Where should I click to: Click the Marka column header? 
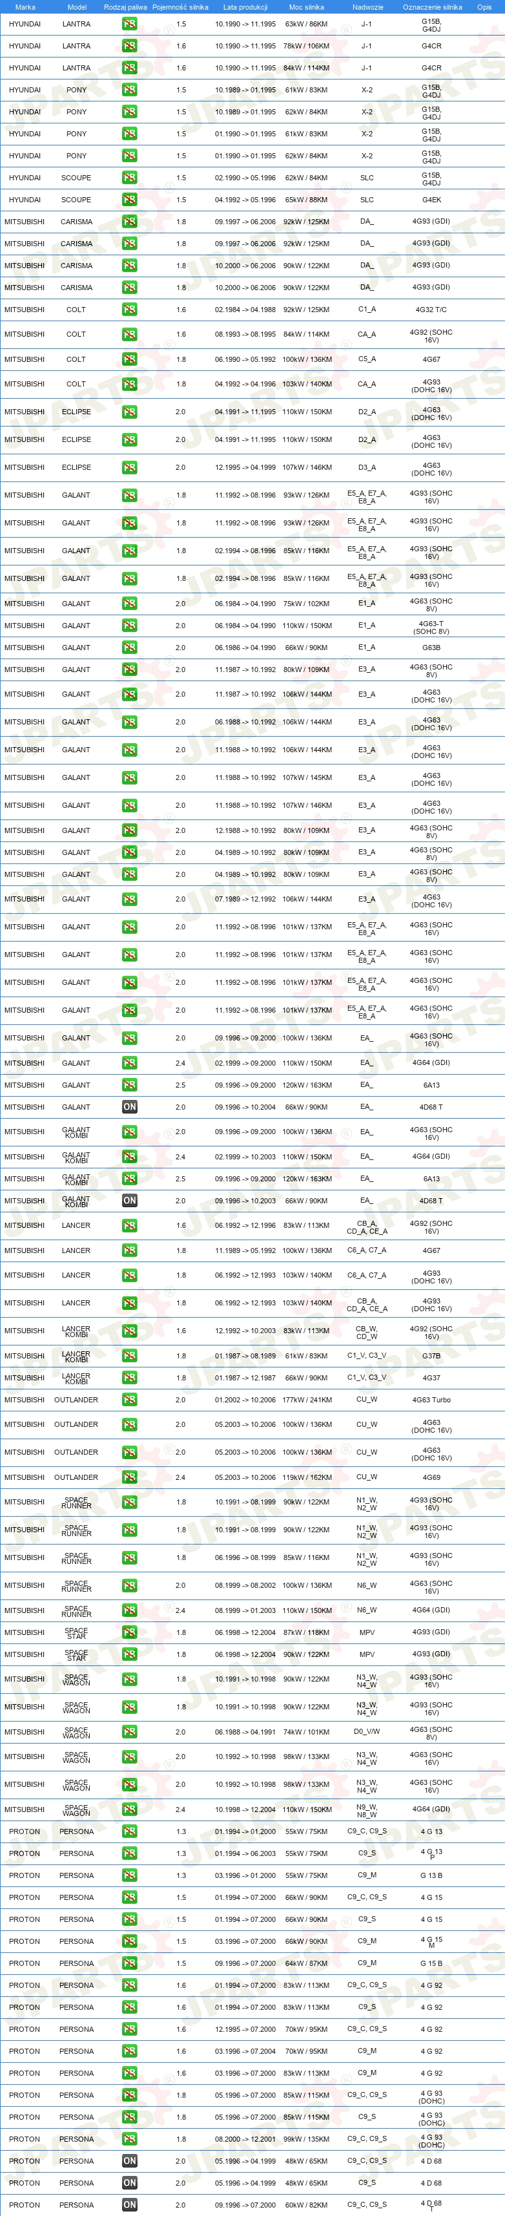point(25,7)
